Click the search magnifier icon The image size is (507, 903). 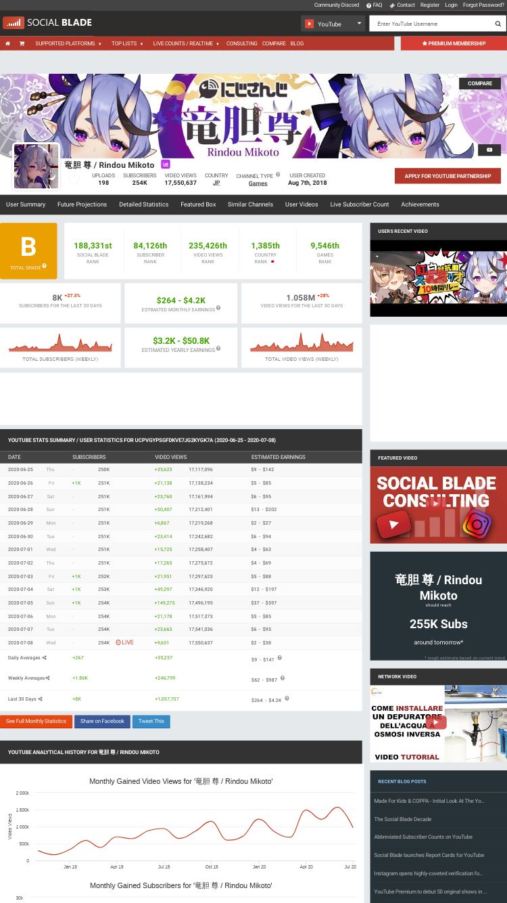point(498,24)
